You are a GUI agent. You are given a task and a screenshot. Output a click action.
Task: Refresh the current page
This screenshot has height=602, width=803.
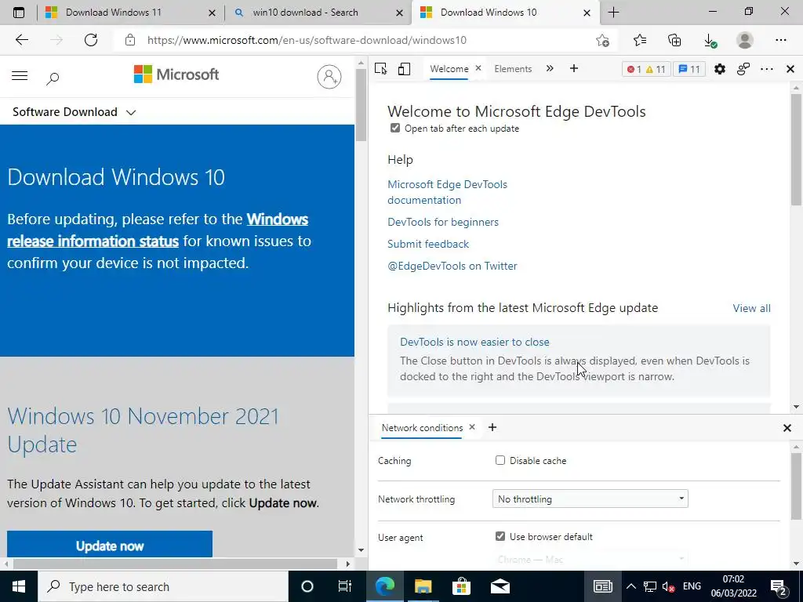coord(91,40)
